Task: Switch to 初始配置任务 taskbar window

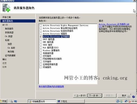Action: point(42,101)
